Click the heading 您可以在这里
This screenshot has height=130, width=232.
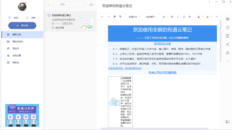click(162, 44)
